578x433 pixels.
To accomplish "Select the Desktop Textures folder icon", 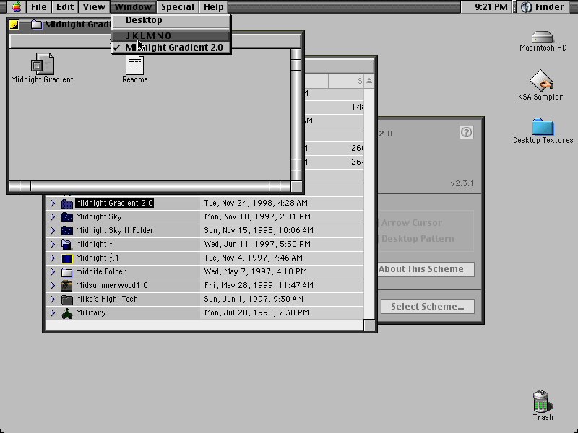I will click(x=543, y=127).
